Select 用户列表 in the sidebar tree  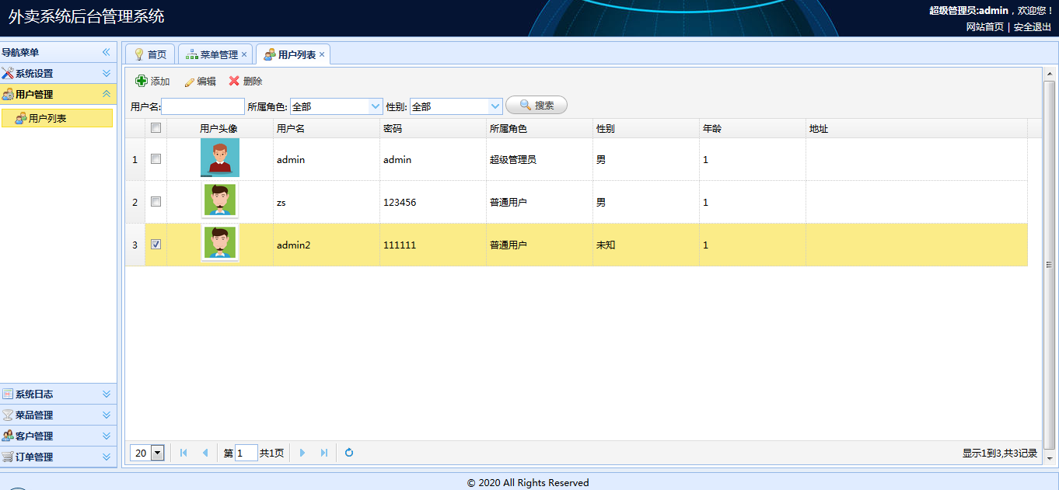click(47, 119)
